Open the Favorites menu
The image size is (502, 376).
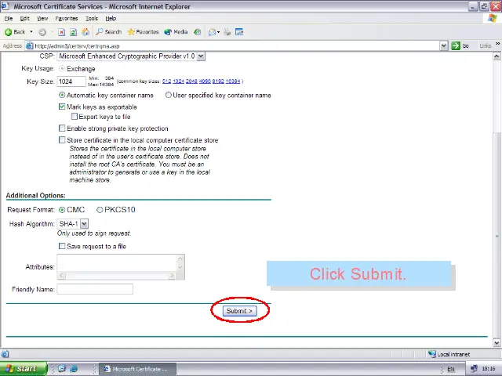click(67, 19)
